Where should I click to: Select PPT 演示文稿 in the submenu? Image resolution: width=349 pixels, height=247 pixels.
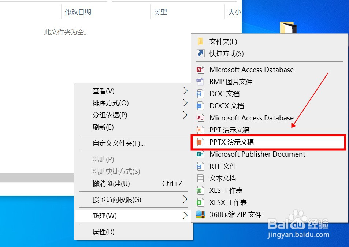tap(270, 130)
